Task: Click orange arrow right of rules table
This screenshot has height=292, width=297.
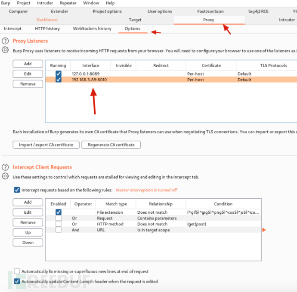Action: pos(264,230)
